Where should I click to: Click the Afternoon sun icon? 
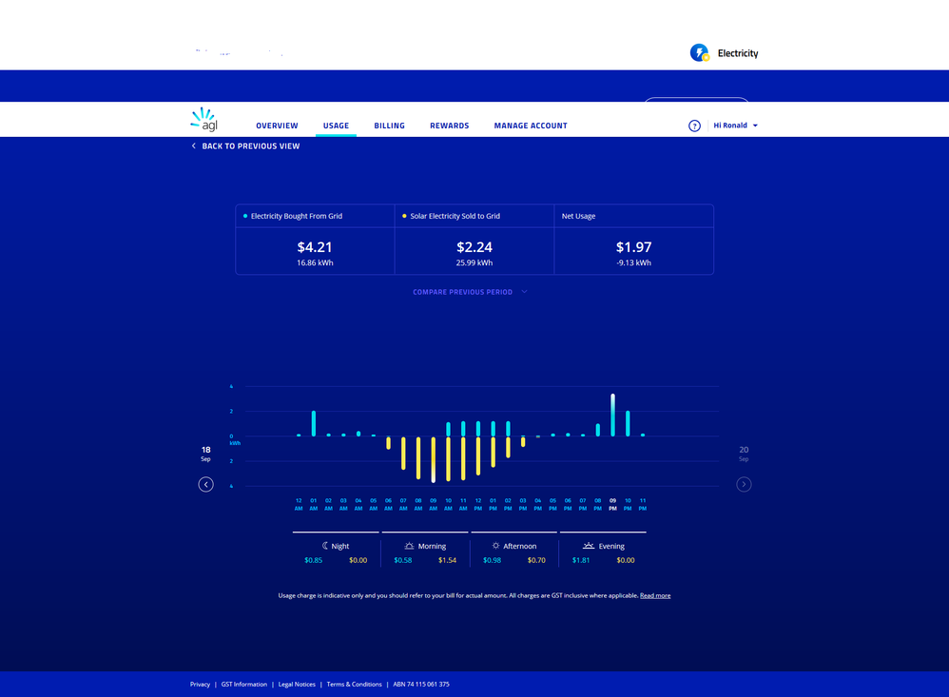[x=497, y=546]
